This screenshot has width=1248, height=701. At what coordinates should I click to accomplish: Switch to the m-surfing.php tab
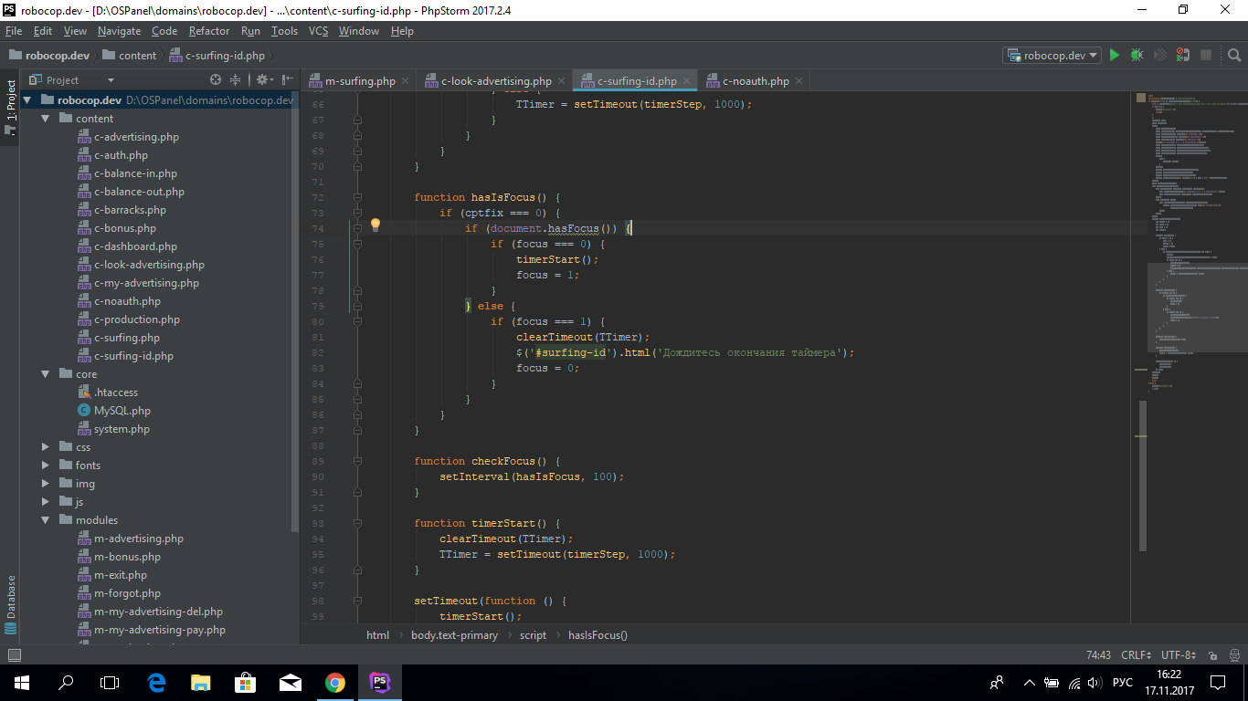click(x=359, y=81)
